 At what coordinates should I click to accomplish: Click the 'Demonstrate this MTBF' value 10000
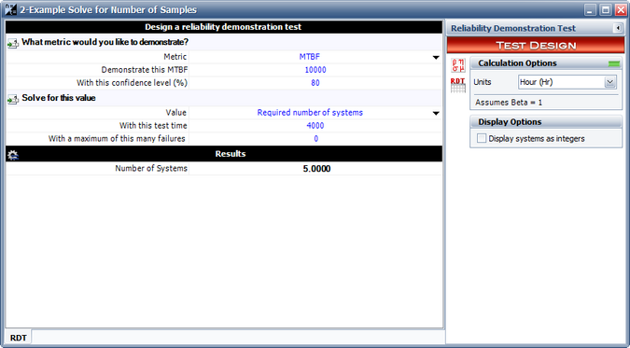tap(315, 70)
